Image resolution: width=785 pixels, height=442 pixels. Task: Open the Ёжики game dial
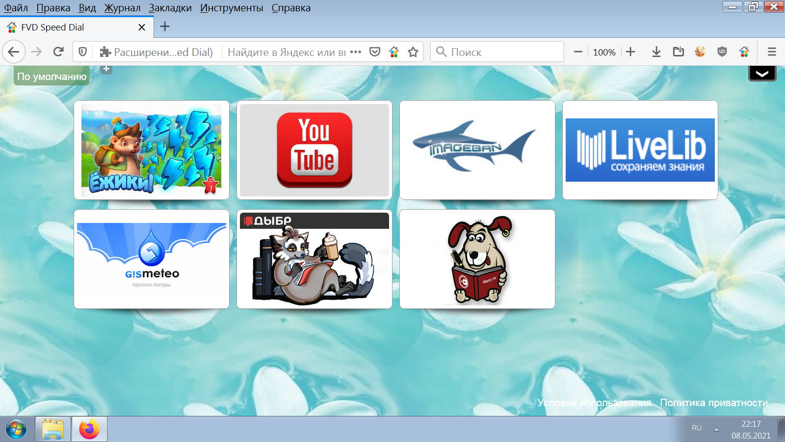click(152, 150)
